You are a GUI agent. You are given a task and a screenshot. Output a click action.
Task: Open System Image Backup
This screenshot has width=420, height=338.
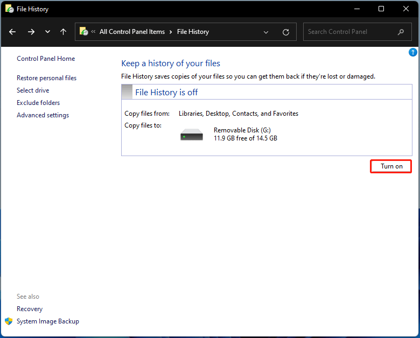coord(48,321)
